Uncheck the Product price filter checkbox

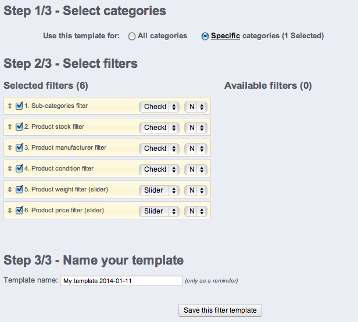coord(19,210)
